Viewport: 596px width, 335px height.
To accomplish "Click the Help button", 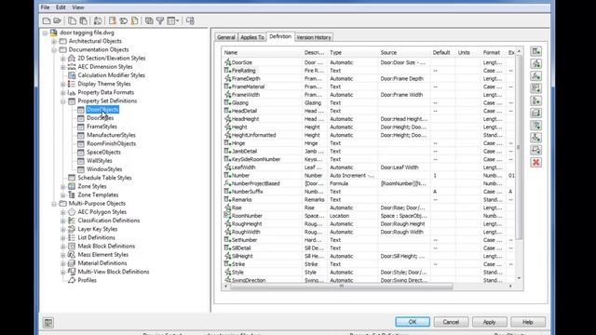I will coord(528,322).
